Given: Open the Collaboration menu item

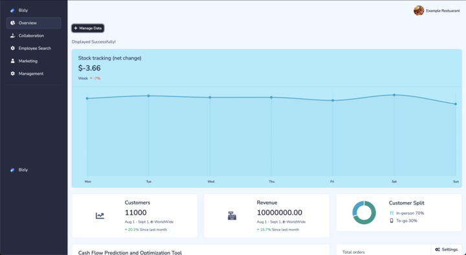Looking at the screenshot, I should point(34,36).
